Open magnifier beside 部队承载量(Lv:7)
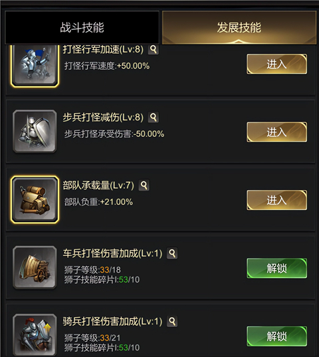 (x=144, y=185)
